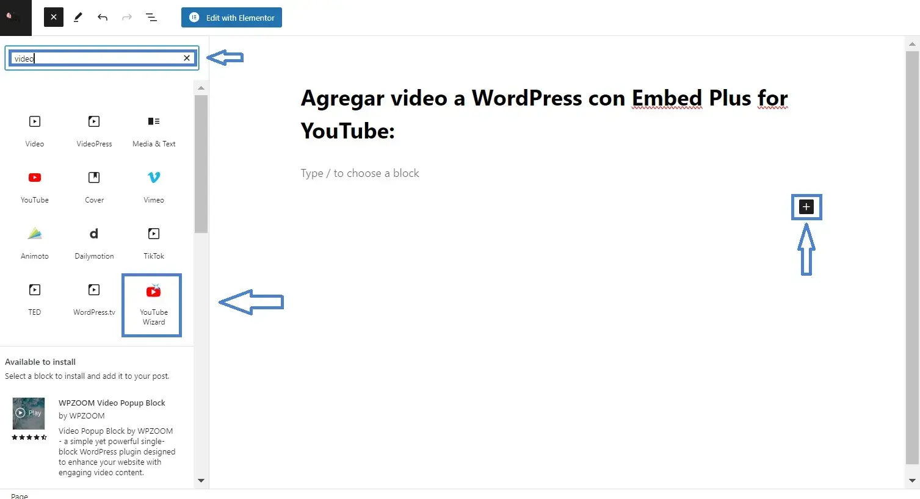Insert the YouTube embed block
920x499 pixels.
tap(35, 187)
